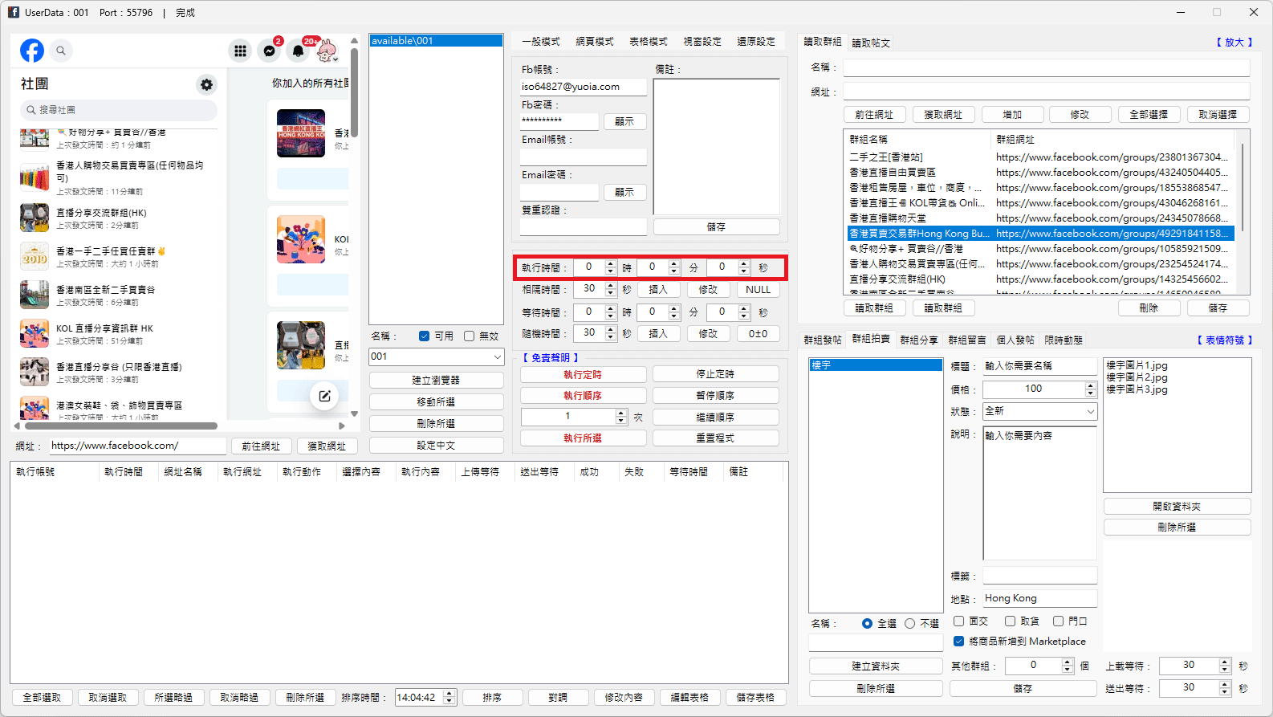Open groups settings gear icon

pyautogui.click(x=207, y=84)
